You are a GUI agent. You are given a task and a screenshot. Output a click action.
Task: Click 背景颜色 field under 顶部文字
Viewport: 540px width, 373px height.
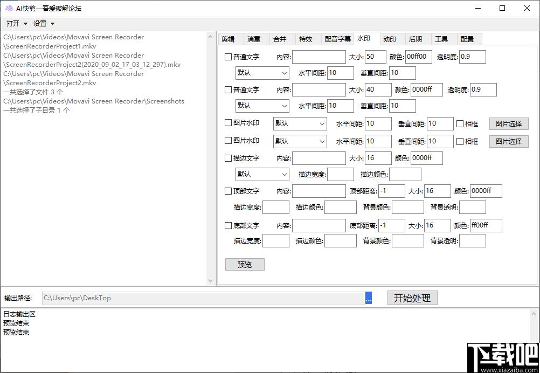pos(408,208)
